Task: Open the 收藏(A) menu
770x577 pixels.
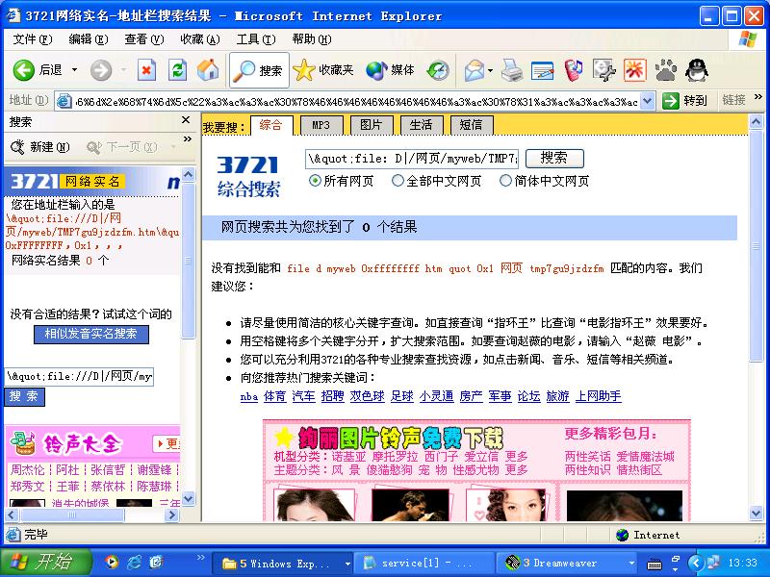Action: [200, 39]
